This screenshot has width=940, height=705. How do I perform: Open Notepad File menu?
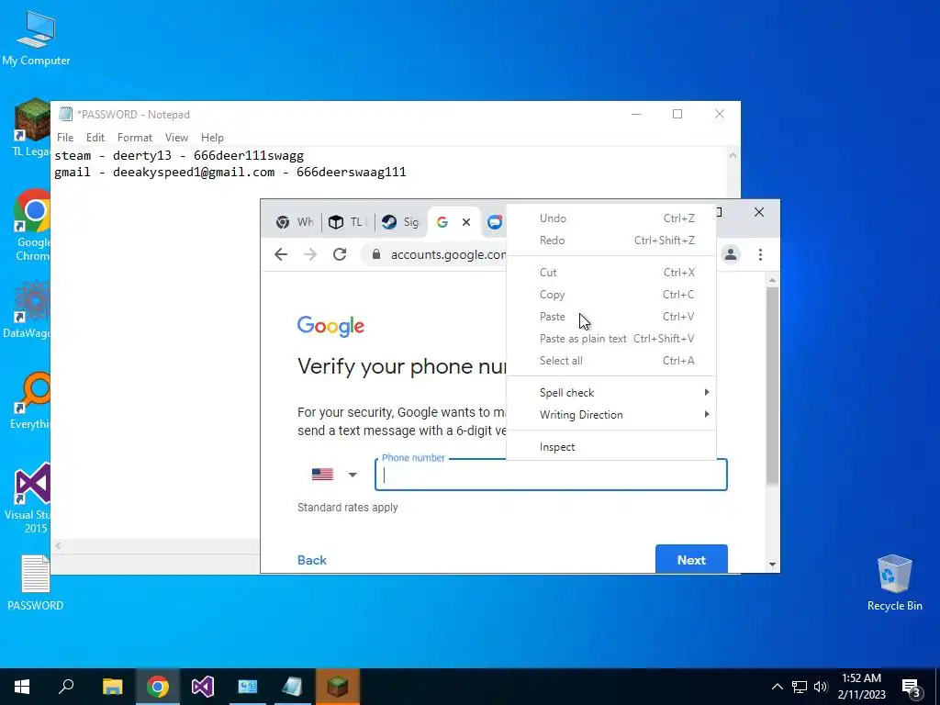pos(65,138)
